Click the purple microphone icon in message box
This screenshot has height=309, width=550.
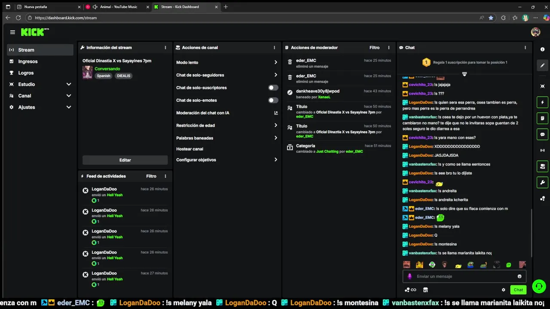pos(409,276)
